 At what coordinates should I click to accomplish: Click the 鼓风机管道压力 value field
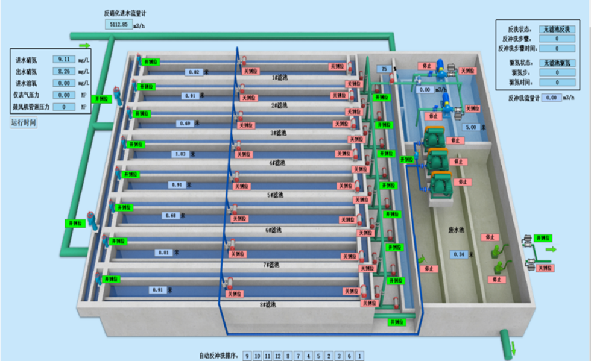pyautogui.click(x=64, y=107)
